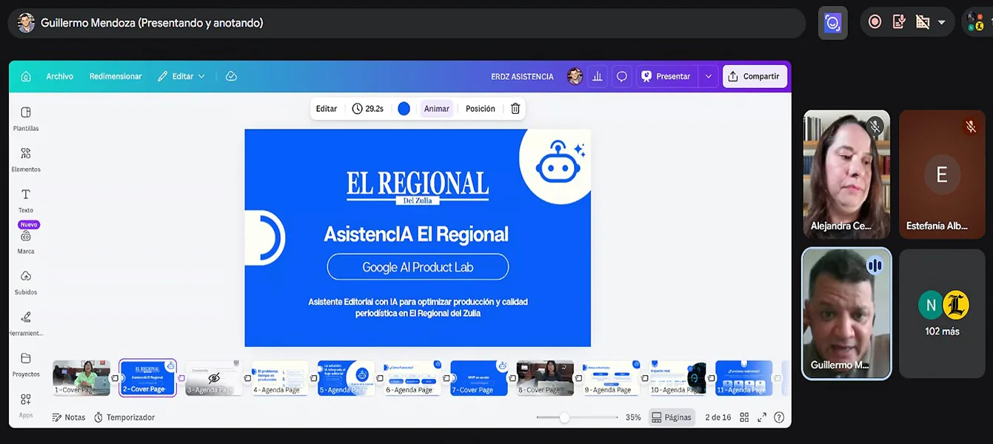Expand the arrow next to Presentar

point(709,76)
